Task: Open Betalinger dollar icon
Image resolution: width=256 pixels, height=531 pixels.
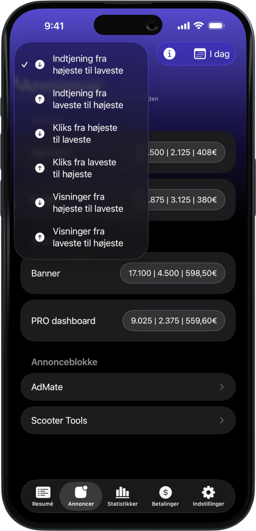Action: click(165, 492)
